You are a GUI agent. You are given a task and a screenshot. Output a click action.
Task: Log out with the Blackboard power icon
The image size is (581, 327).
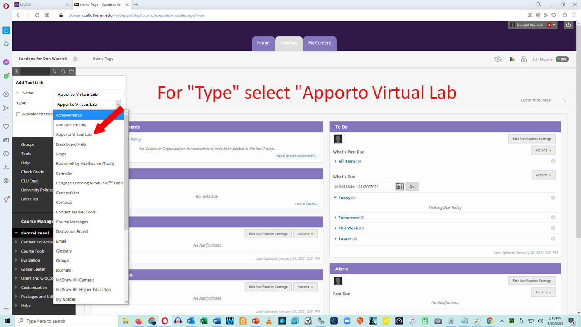coord(568,25)
